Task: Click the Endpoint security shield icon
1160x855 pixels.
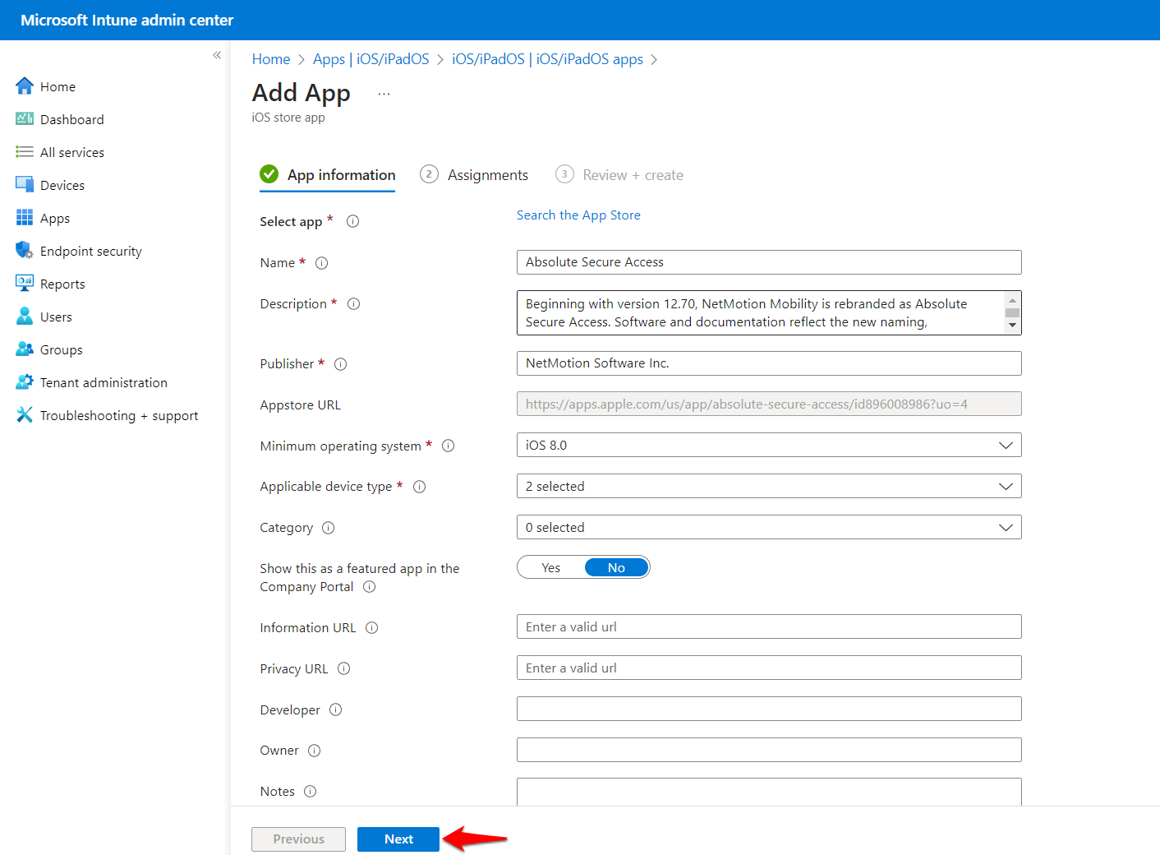Action: [x=25, y=251]
